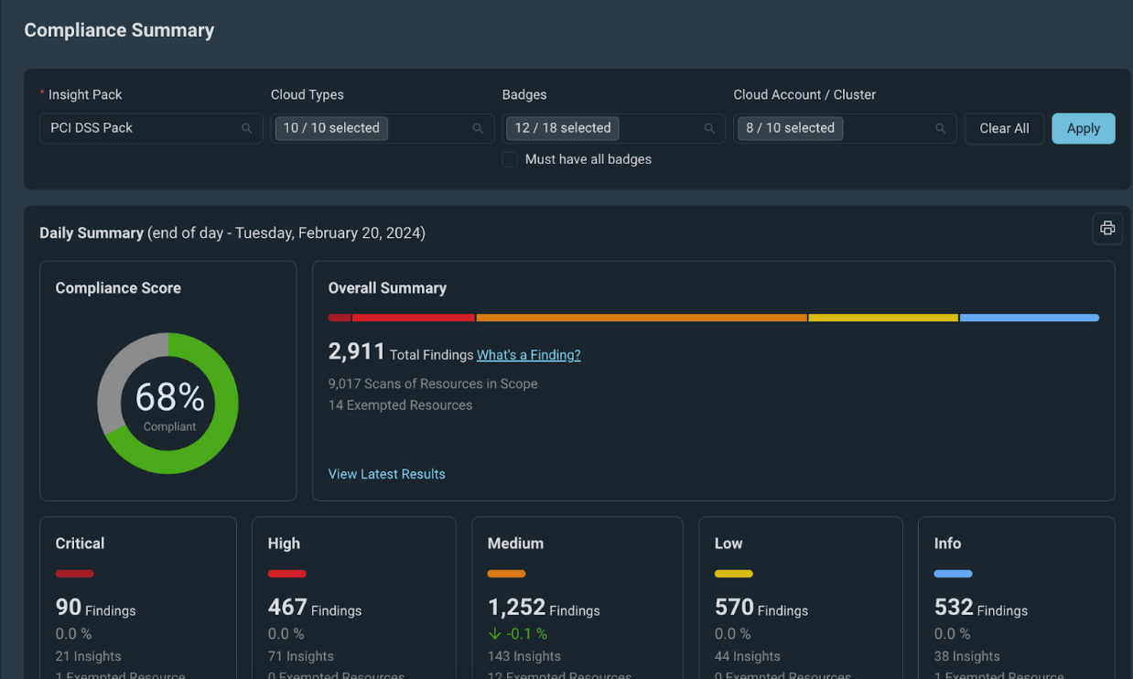
Task: Follow the View Latest Results link
Action: tap(386, 474)
